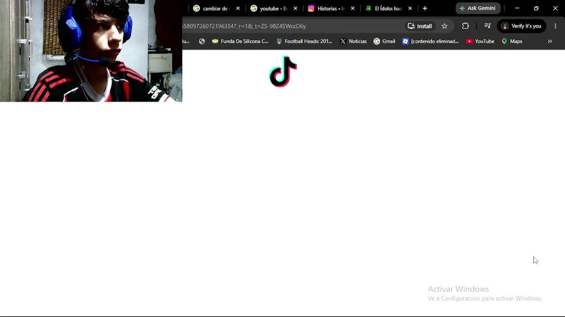
Task: Open the YouTube bookmark
Action: pyautogui.click(x=480, y=41)
